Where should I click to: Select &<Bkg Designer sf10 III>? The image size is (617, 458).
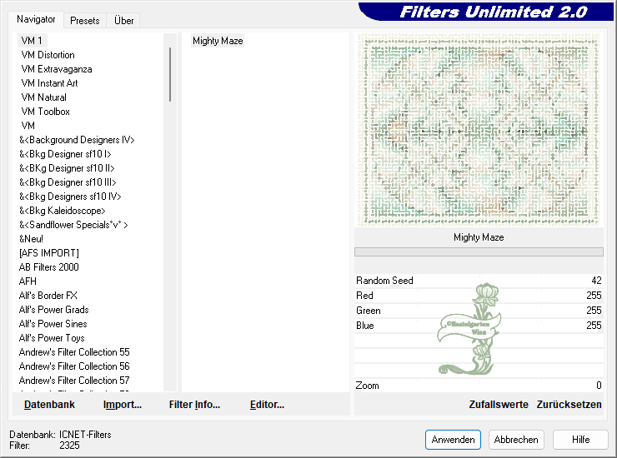coord(68,182)
